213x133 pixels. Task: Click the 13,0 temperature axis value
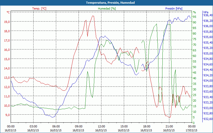(7, 78)
